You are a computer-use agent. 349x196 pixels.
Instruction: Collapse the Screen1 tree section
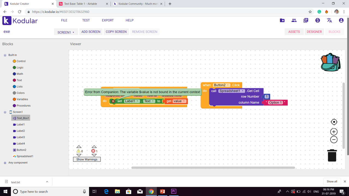click(5, 112)
